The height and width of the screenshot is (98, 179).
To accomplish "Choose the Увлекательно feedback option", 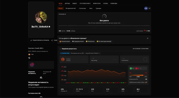I will [x=65, y=42].
